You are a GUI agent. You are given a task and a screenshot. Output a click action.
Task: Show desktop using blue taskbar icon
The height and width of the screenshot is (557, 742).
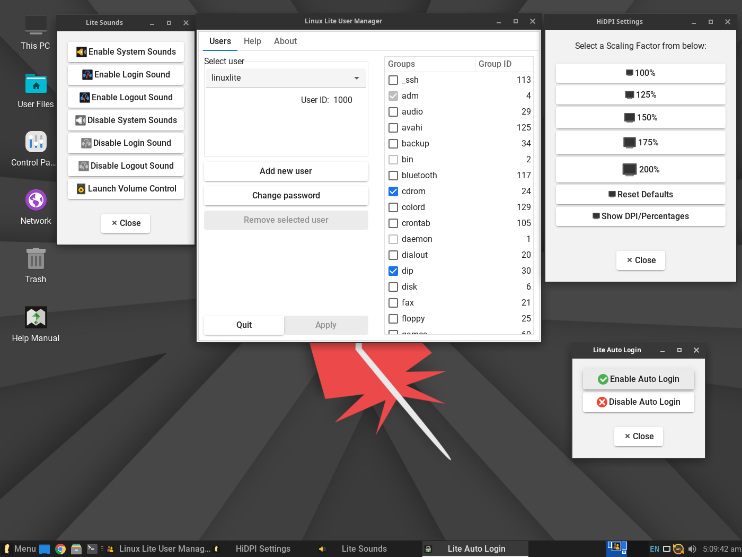45,549
